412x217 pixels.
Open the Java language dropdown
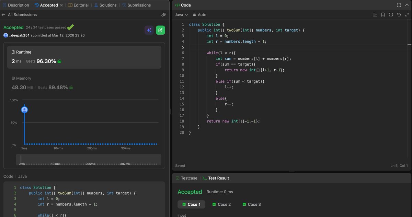(x=181, y=15)
